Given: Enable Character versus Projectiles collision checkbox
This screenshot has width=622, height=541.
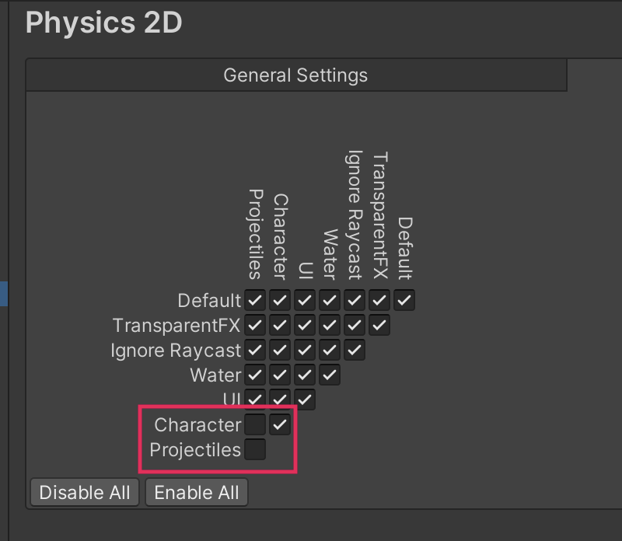Looking at the screenshot, I should (255, 424).
